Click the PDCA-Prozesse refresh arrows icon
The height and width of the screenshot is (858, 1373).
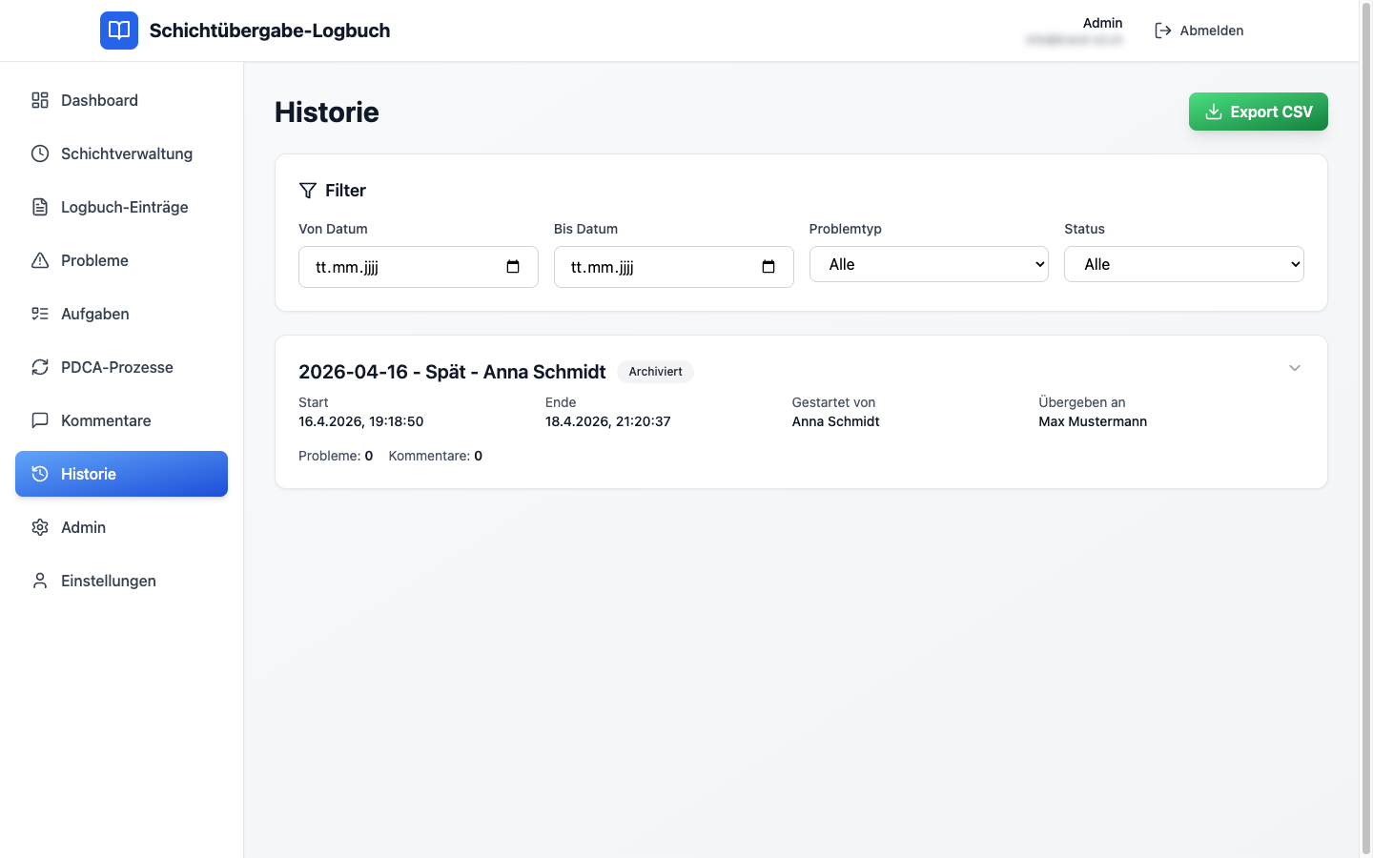click(40, 367)
